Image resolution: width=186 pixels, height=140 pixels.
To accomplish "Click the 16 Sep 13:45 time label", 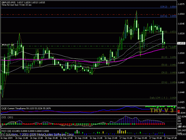I will (37, 138).
